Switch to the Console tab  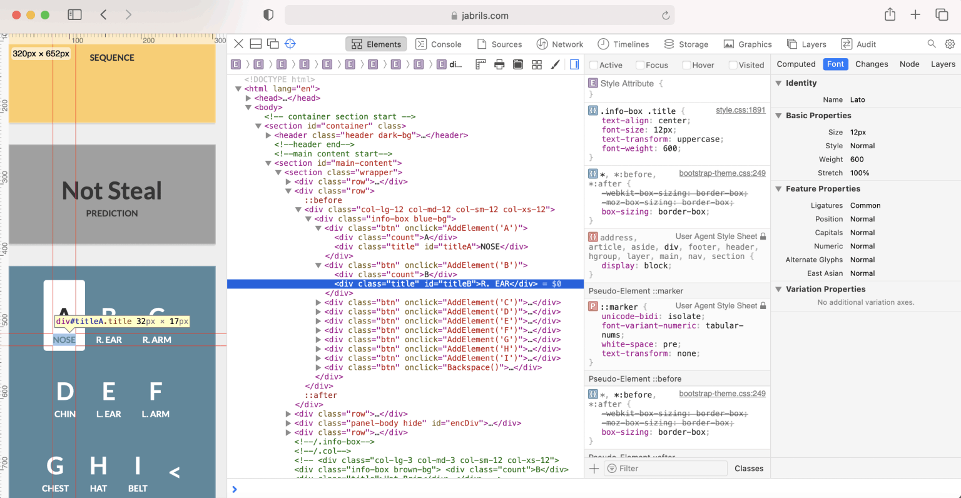[439, 44]
